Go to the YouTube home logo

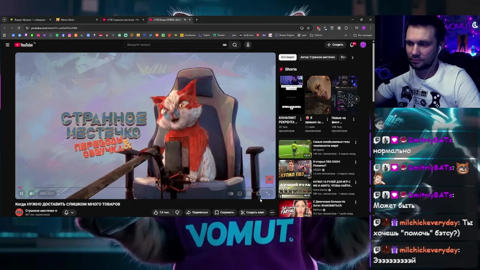[24, 45]
